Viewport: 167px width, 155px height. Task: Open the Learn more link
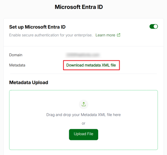[x=105, y=35]
